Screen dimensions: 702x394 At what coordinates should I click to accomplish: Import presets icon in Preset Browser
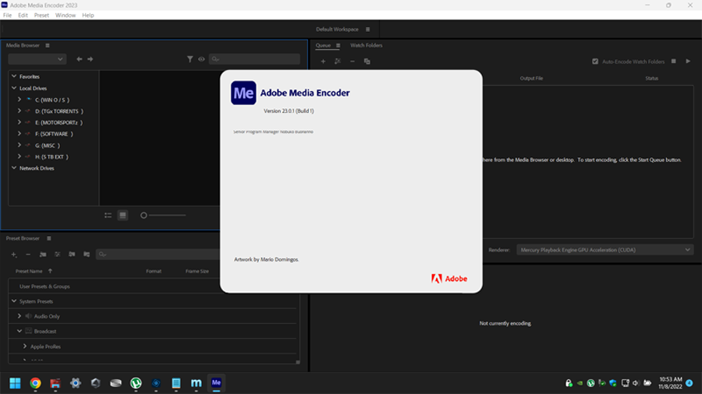[72, 255]
